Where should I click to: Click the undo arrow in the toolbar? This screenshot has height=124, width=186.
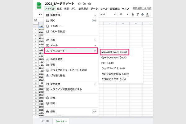coord(41,14)
